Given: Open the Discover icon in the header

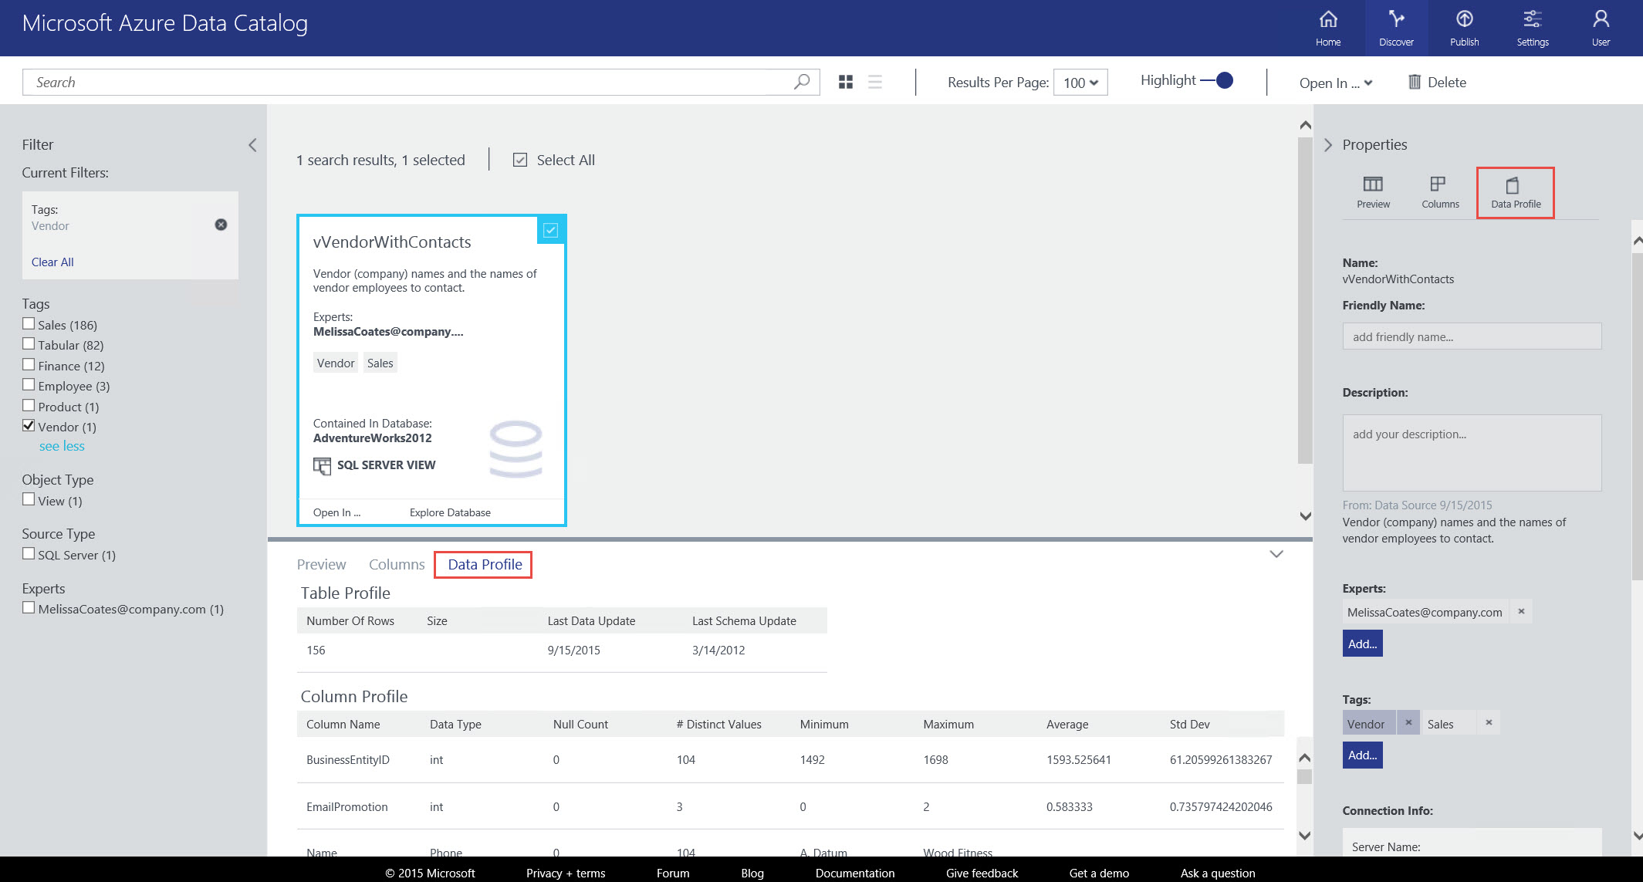Looking at the screenshot, I should click(x=1396, y=28).
